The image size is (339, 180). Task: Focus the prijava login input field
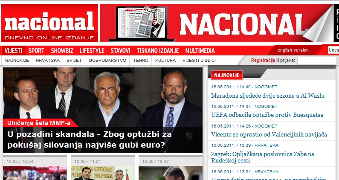(316, 61)
